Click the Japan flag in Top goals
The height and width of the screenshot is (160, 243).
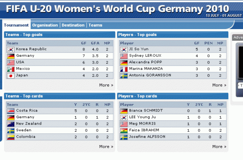point(10,75)
